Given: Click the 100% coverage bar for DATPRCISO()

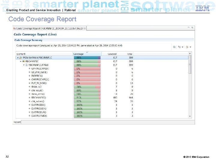Looking at the screenshot, I should (87, 105).
